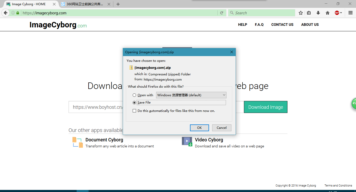Viewport: 356px width, 192px height.
Task: Click the Adblock Plus ABP icon
Action: [x=337, y=13]
